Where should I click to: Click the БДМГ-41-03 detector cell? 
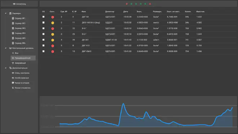[x=111, y=40]
